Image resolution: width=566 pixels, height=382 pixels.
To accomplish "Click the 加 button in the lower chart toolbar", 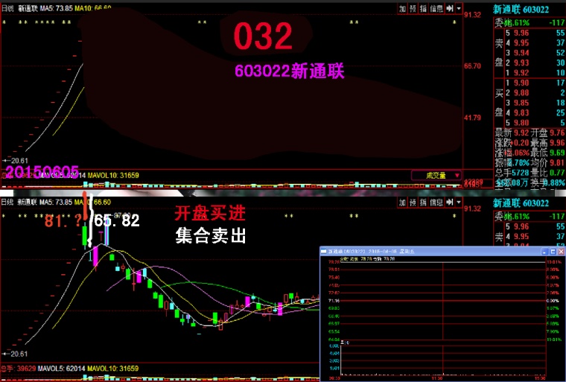I will pos(402,203).
